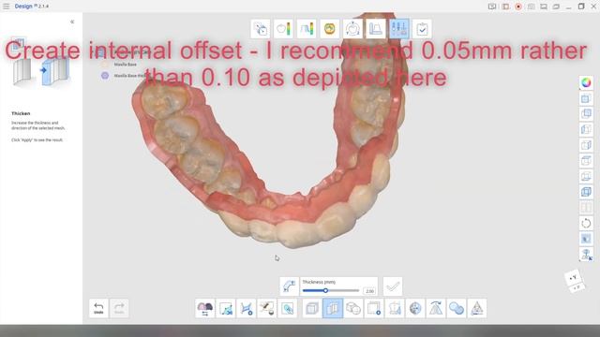The image size is (600, 337).
Task: Click the square with dot offset icon
Action: point(374,308)
